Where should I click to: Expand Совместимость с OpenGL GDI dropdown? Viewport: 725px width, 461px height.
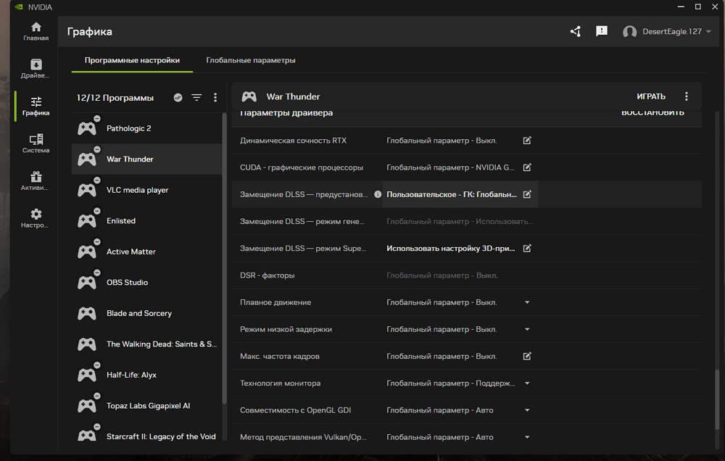[527, 410]
